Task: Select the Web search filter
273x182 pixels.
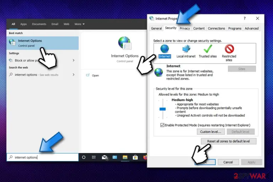Action: point(66,24)
